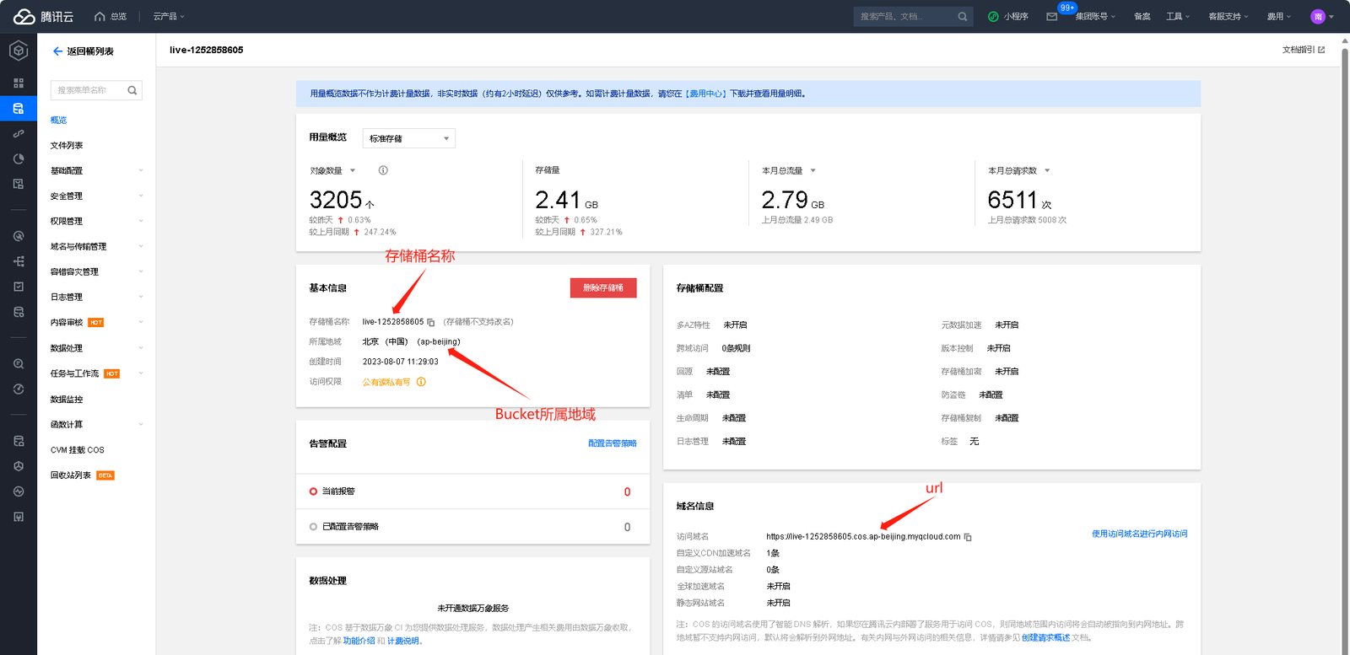
Task: Click 使用访问域名进行内网访问 link
Action: point(1139,534)
